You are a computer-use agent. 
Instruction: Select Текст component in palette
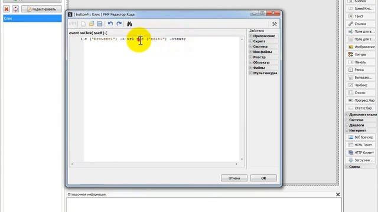click(360, 16)
